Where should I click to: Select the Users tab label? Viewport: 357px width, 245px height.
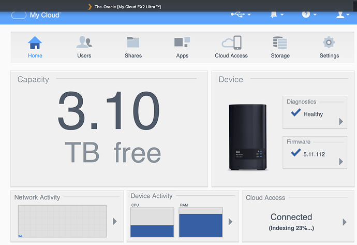pos(84,55)
